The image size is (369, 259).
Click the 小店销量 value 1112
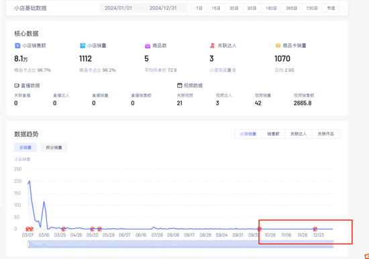pyautogui.click(x=85, y=58)
